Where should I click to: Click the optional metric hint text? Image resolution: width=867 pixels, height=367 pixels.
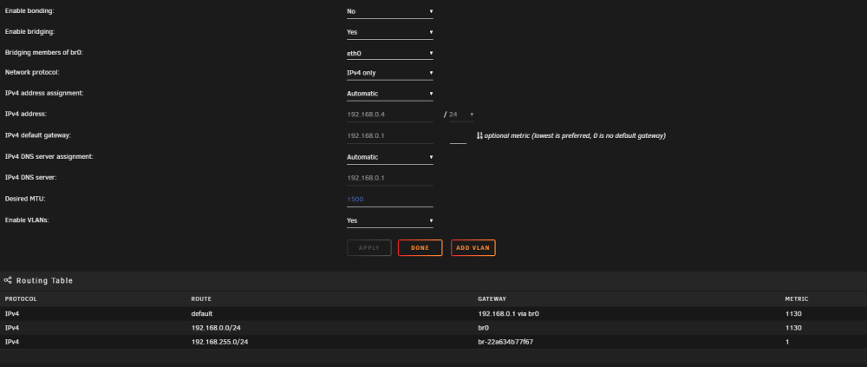click(575, 135)
